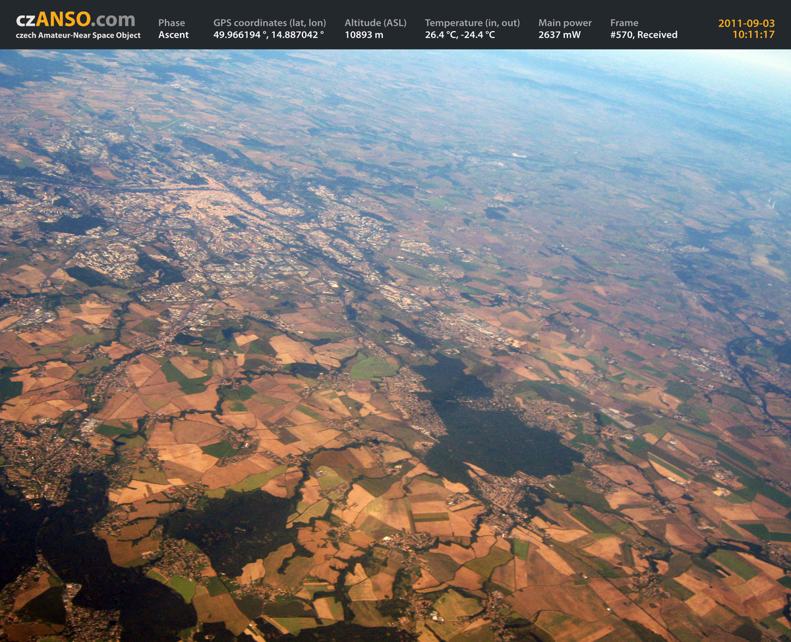
Task: Select temperature value 26.4 °C, -24.4 °C
Action: pos(460,35)
